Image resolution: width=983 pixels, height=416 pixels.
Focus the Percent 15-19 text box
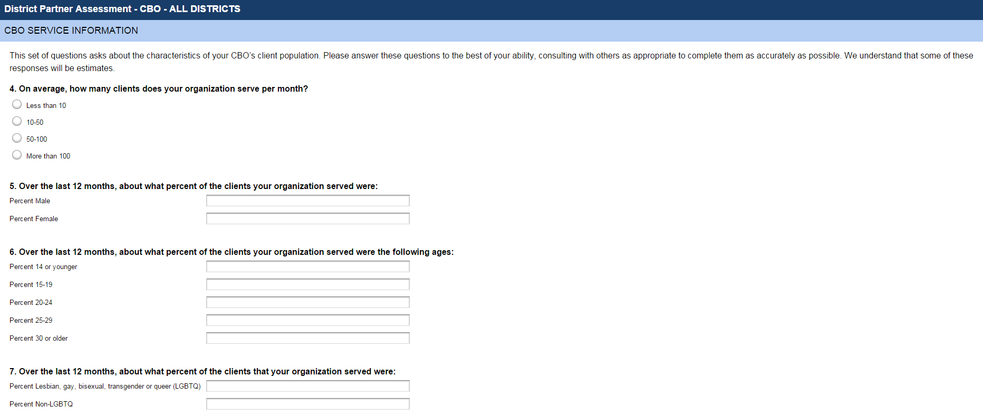(307, 284)
